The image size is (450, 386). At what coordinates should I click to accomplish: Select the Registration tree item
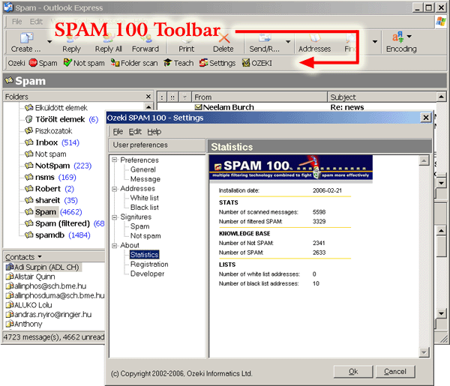click(x=149, y=264)
